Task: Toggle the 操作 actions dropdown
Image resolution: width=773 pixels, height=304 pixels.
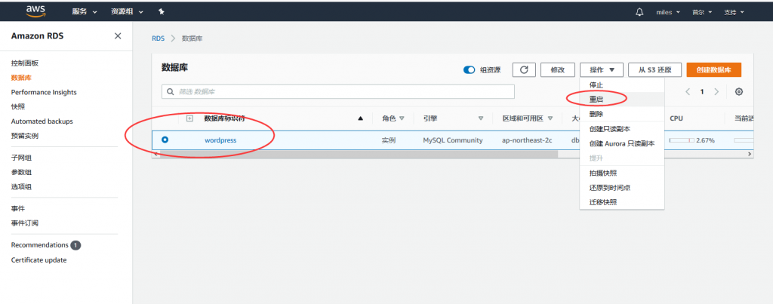Action: pos(602,70)
